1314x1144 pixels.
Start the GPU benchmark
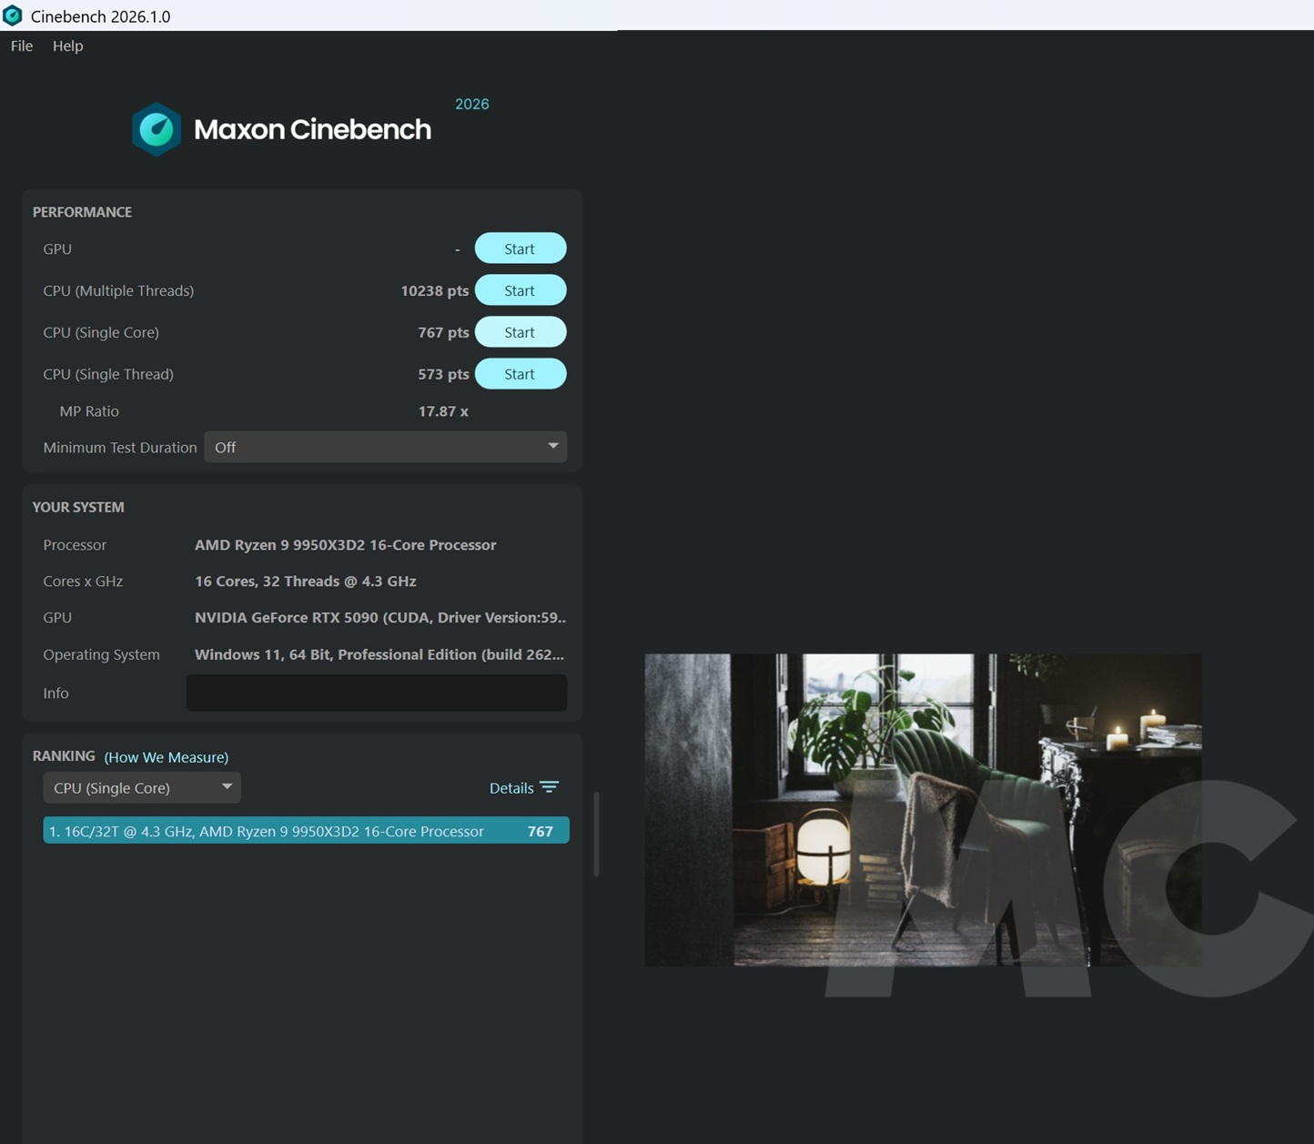(520, 248)
